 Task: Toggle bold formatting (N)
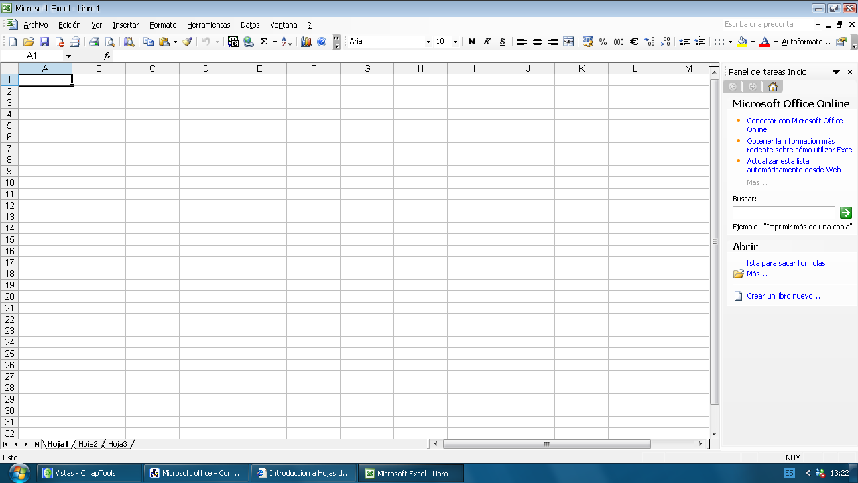coord(471,42)
